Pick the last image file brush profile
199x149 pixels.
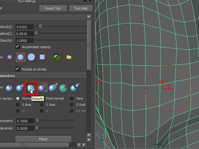click(56, 57)
